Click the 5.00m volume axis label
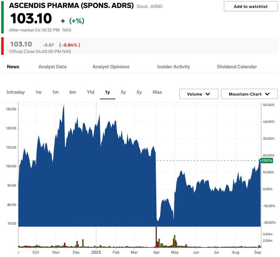 (x=268, y=234)
